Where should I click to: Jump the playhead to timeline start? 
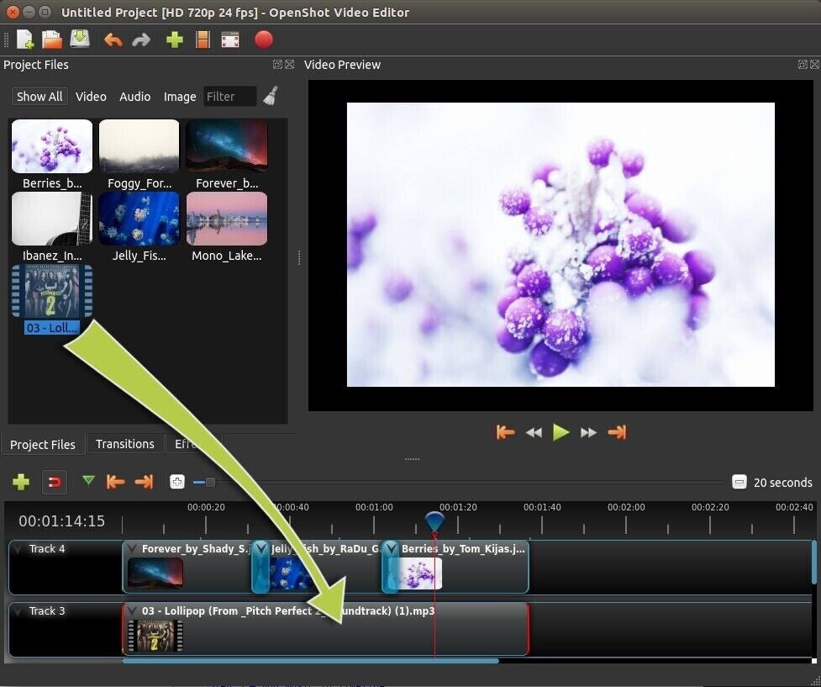(115, 482)
